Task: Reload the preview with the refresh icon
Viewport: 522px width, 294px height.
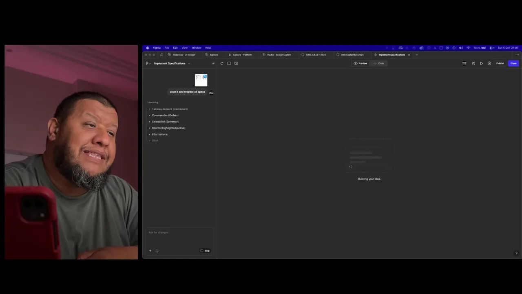Action: point(222,63)
